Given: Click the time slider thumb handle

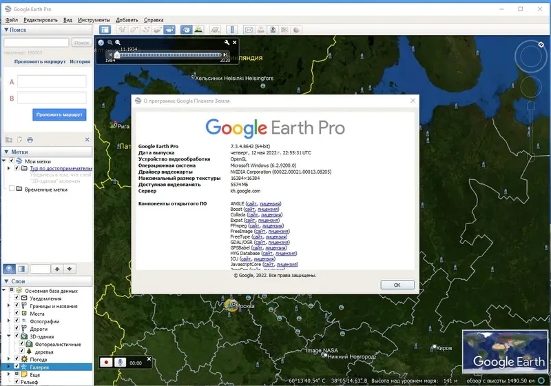Looking at the screenshot, I should click(x=117, y=55).
